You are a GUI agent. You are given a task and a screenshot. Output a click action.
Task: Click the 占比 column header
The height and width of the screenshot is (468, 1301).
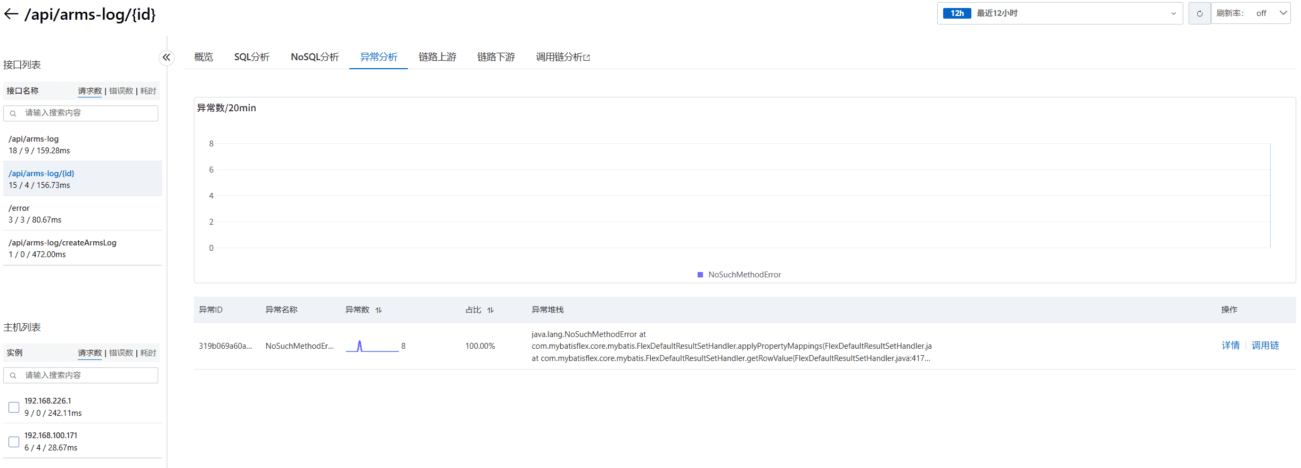[x=473, y=310]
